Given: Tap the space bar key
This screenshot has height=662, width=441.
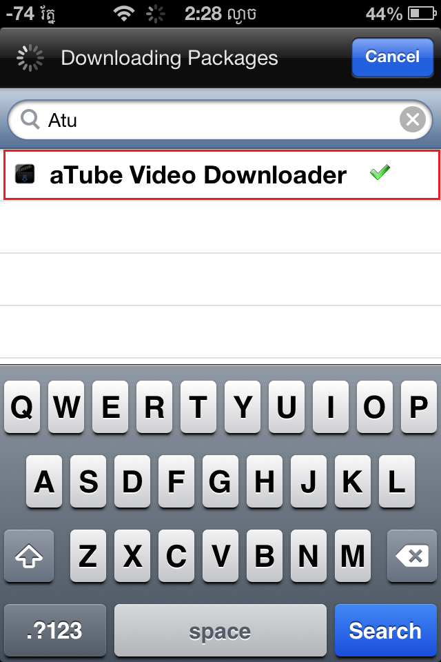Looking at the screenshot, I should pos(220,630).
